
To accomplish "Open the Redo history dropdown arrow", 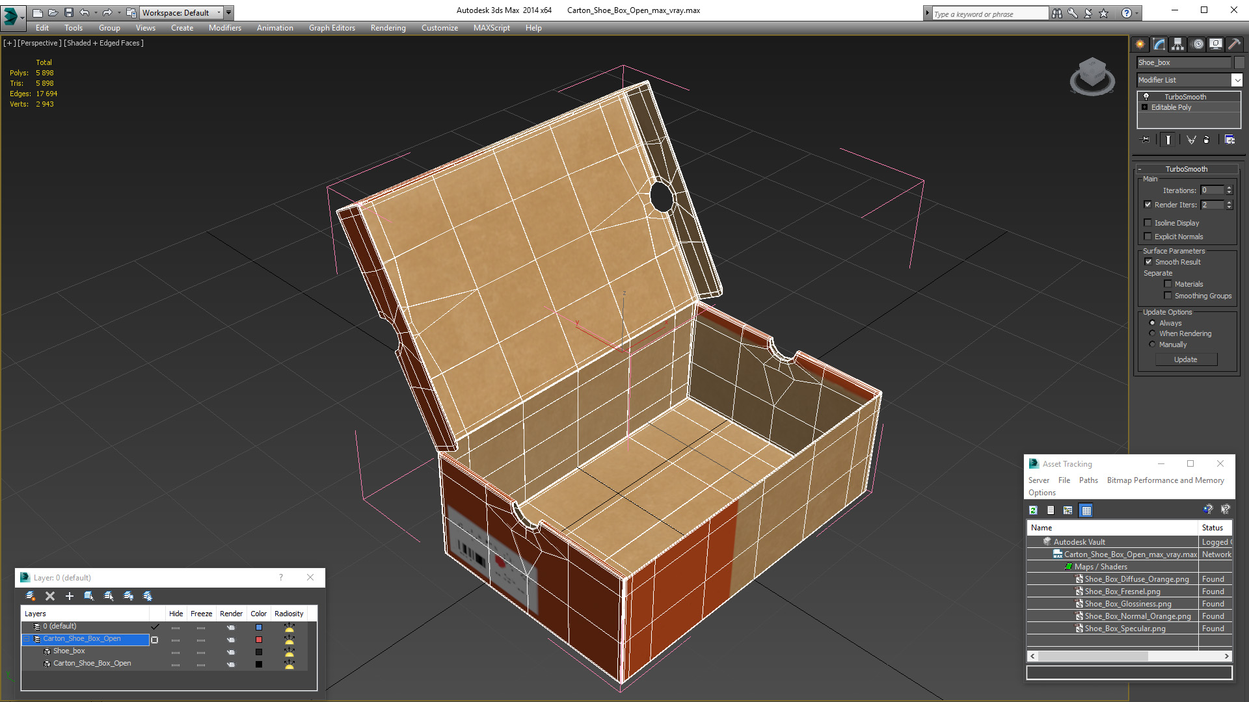I will [119, 12].
